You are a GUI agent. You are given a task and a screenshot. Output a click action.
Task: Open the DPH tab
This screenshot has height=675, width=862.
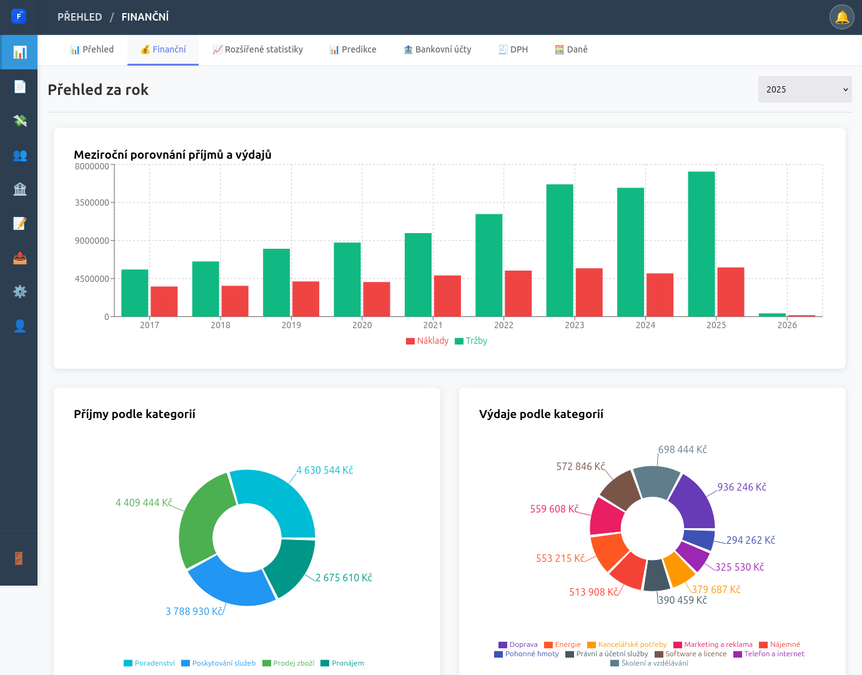pos(513,50)
